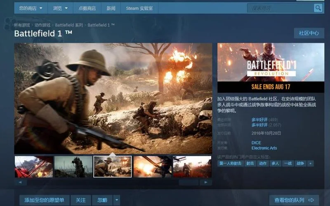
Task: Open the 新闻 tab
Action: coord(111,8)
